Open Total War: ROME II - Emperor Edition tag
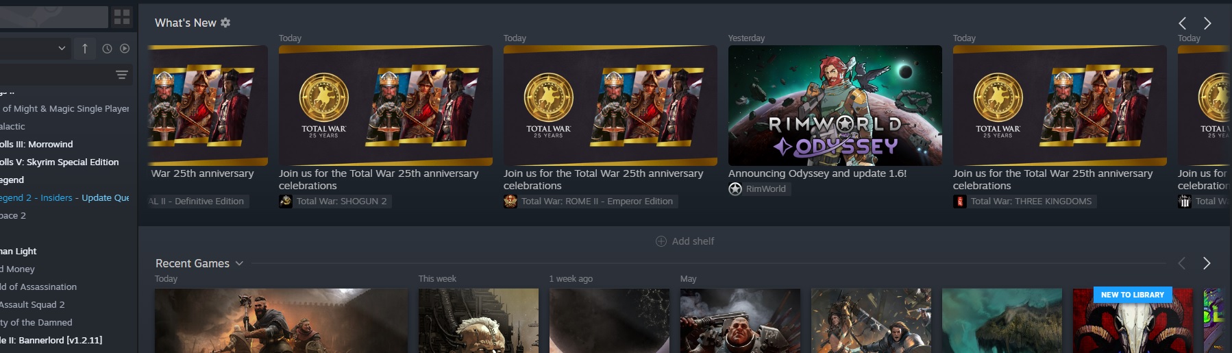The image size is (1232, 353). point(589,201)
